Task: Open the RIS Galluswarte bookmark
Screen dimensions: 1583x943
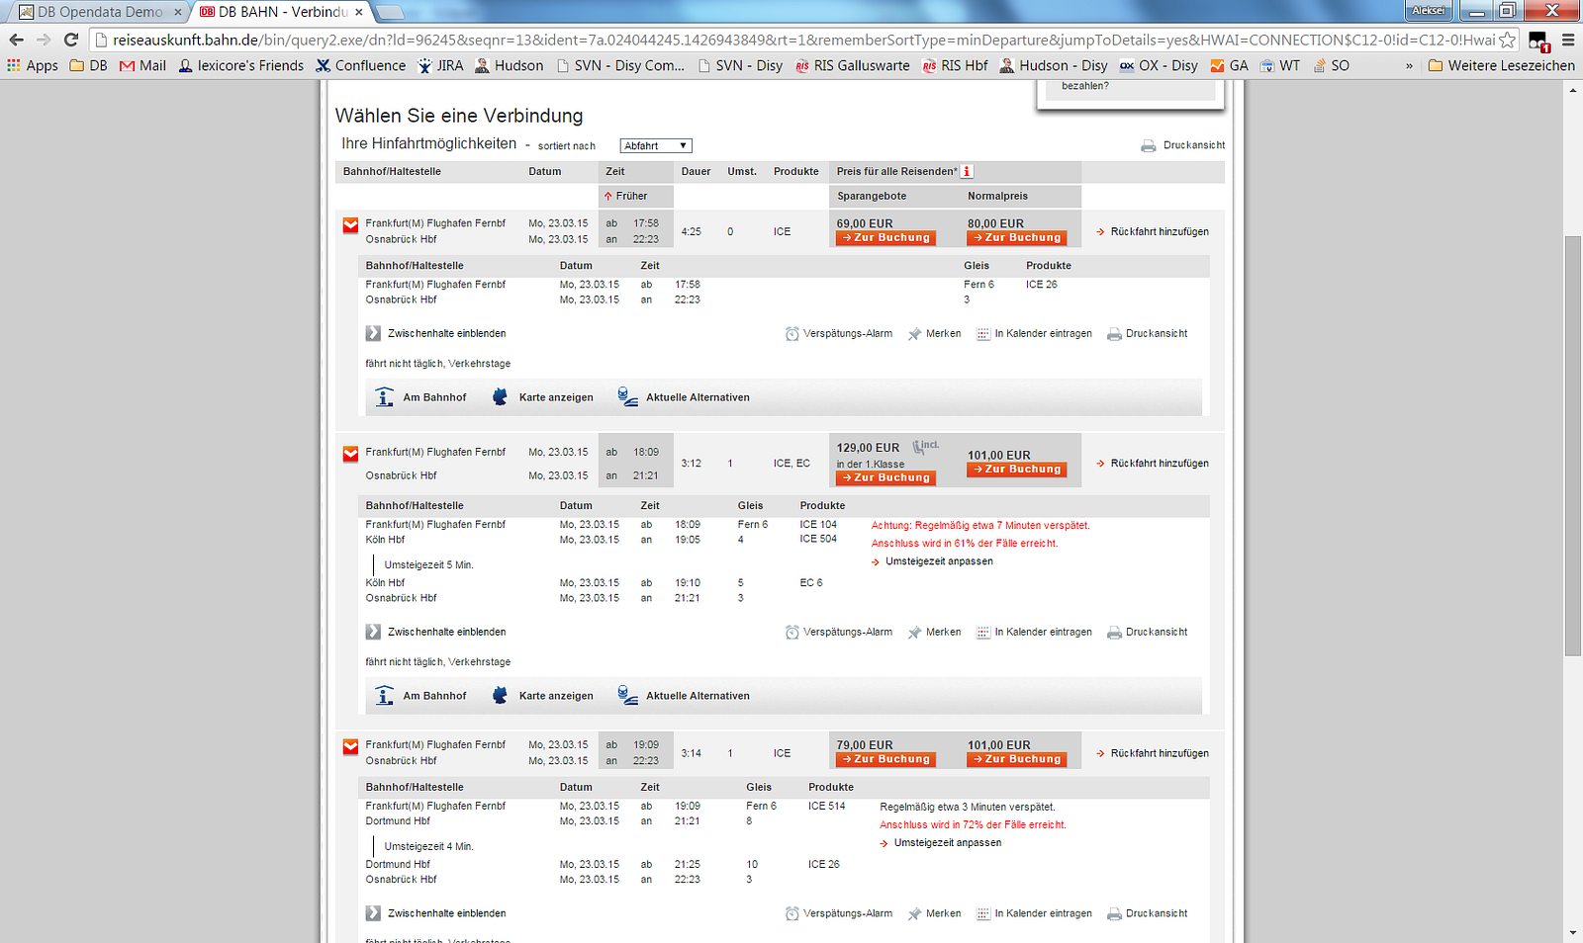Action: (852, 65)
